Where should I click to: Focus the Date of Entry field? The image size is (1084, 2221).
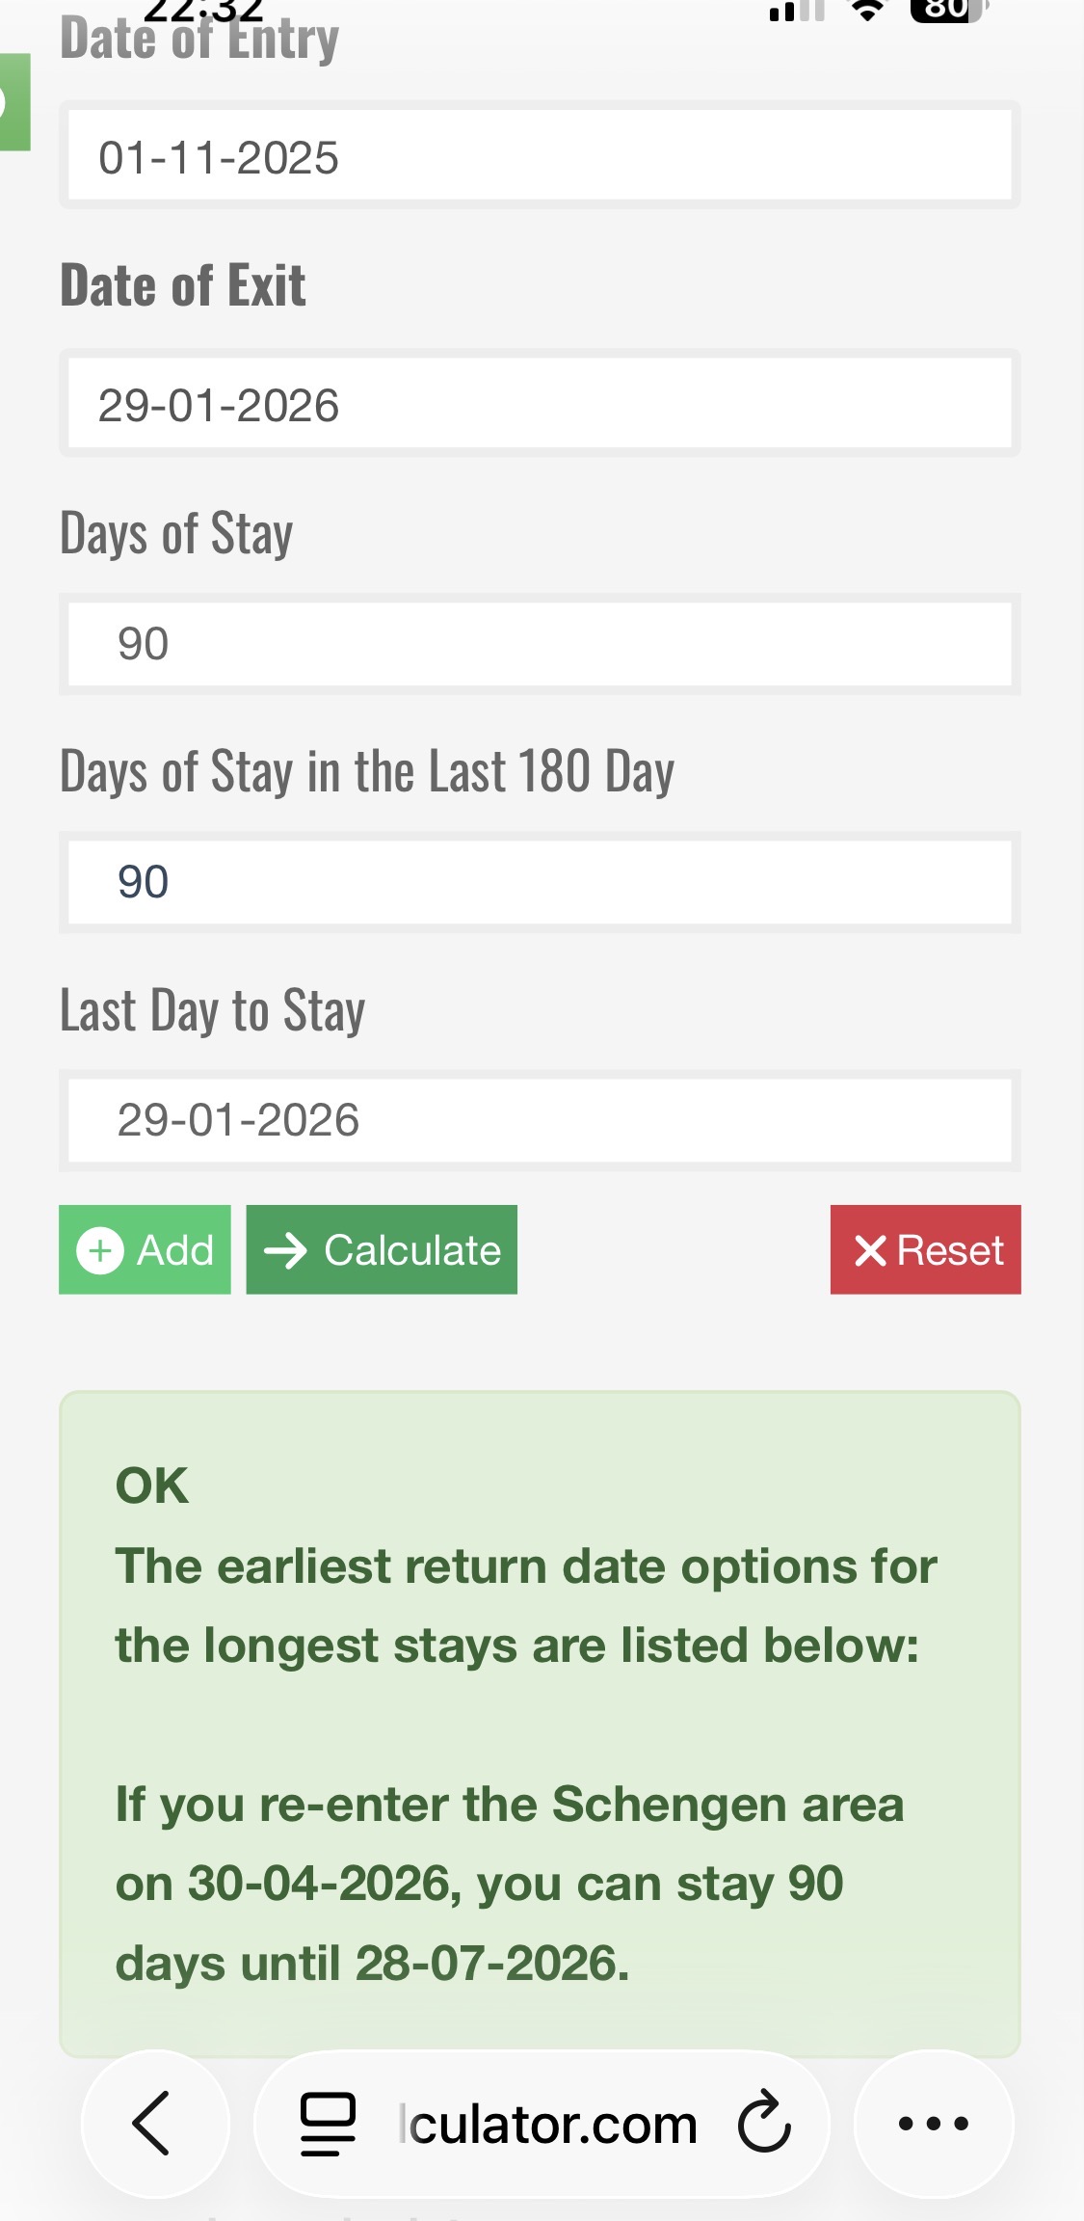(x=540, y=156)
